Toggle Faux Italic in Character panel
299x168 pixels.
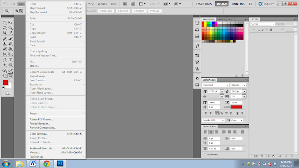tap(211, 113)
